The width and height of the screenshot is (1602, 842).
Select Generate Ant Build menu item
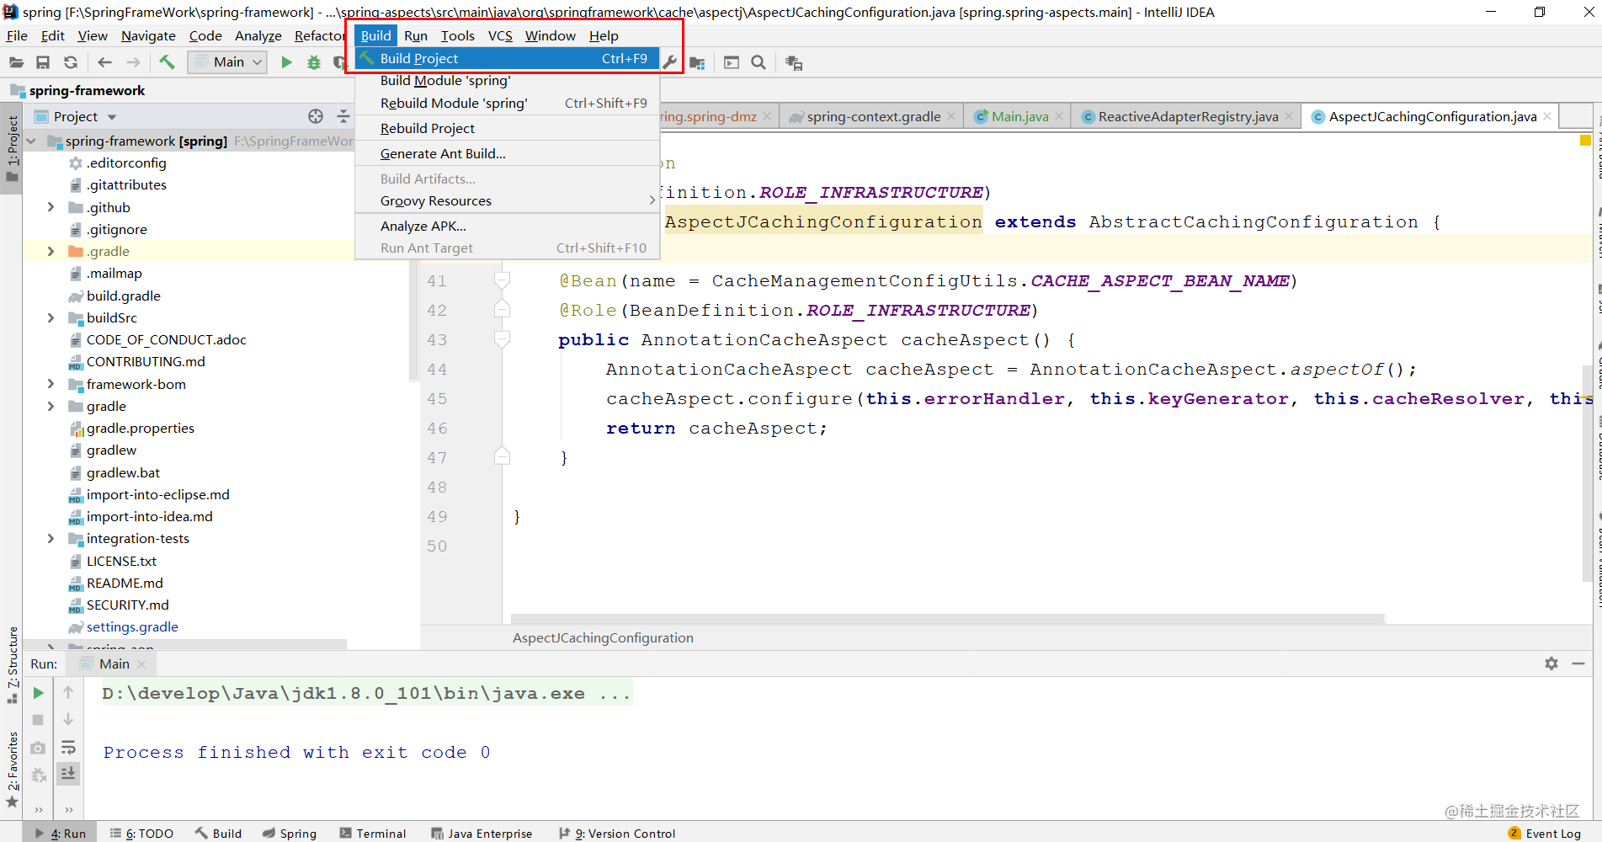[x=508, y=153]
